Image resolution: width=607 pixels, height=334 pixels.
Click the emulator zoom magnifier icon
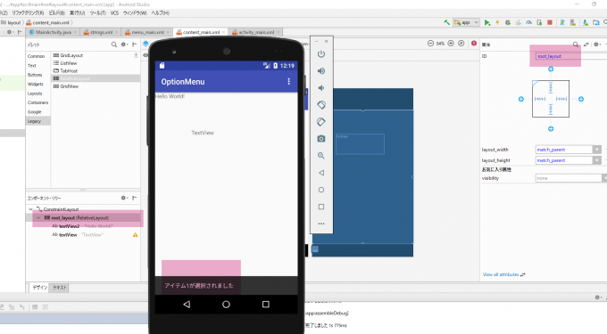click(x=321, y=156)
